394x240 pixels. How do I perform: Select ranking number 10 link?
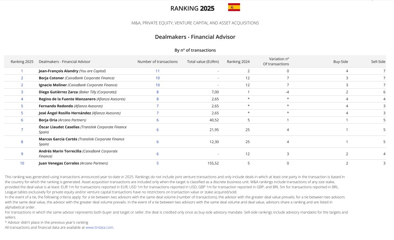(22, 163)
